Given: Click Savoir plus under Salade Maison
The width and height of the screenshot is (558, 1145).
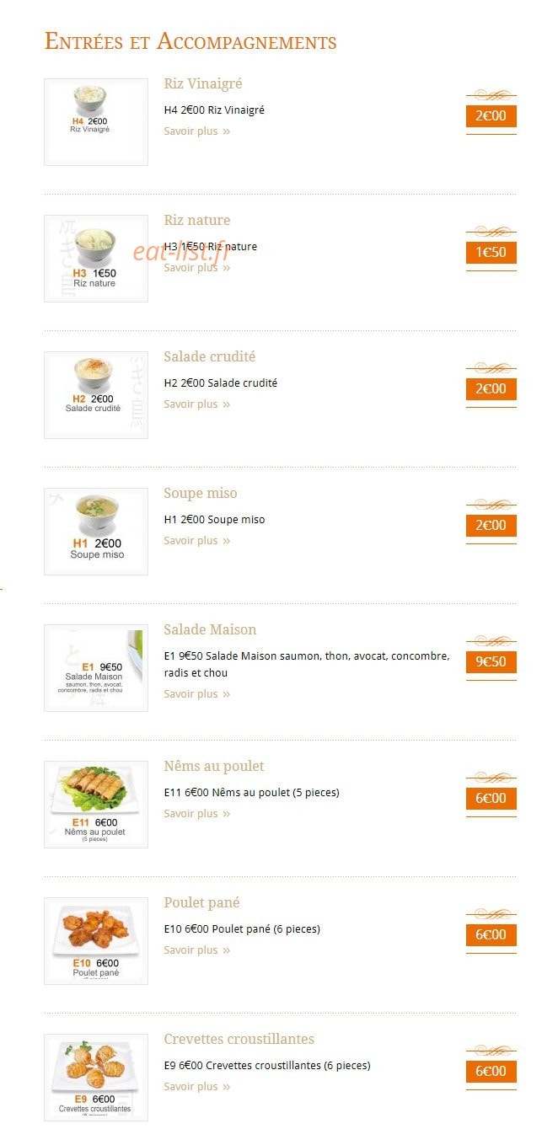Looking at the screenshot, I should (197, 694).
